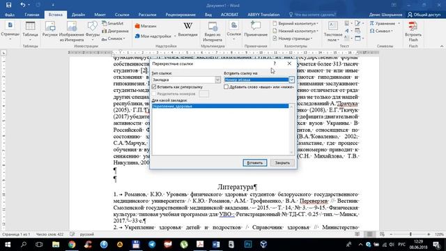
Task: Click the Википедия add-in icon
Action: click(x=187, y=29)
